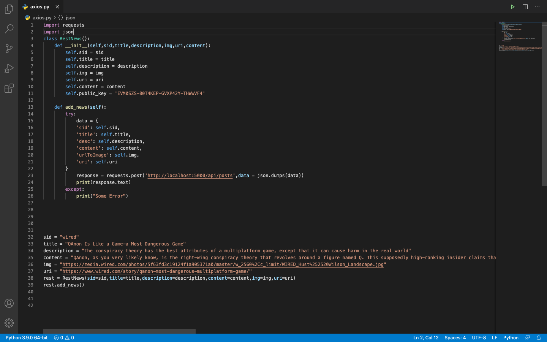The height and width of the screenshot is (342, 547).
Task: Select the Python language mode
Action: tap(511, 338)
